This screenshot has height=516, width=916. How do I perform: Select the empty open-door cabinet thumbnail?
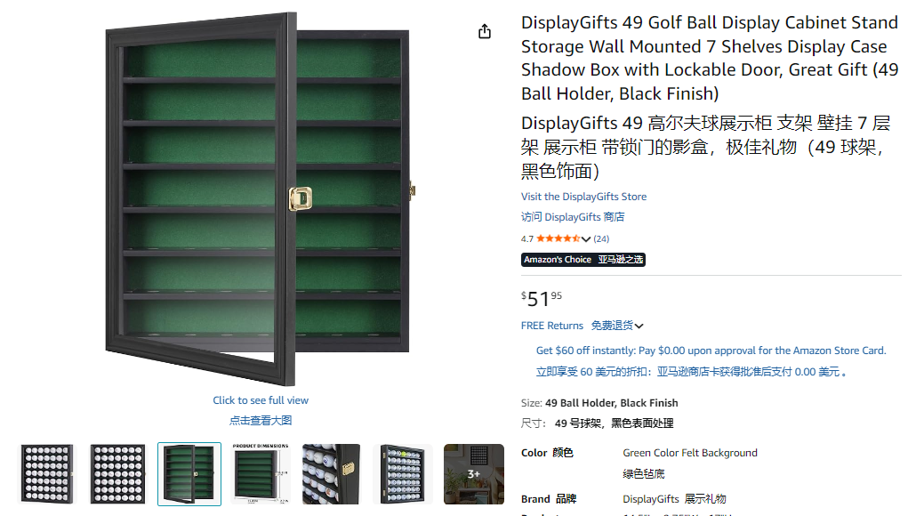189,474
